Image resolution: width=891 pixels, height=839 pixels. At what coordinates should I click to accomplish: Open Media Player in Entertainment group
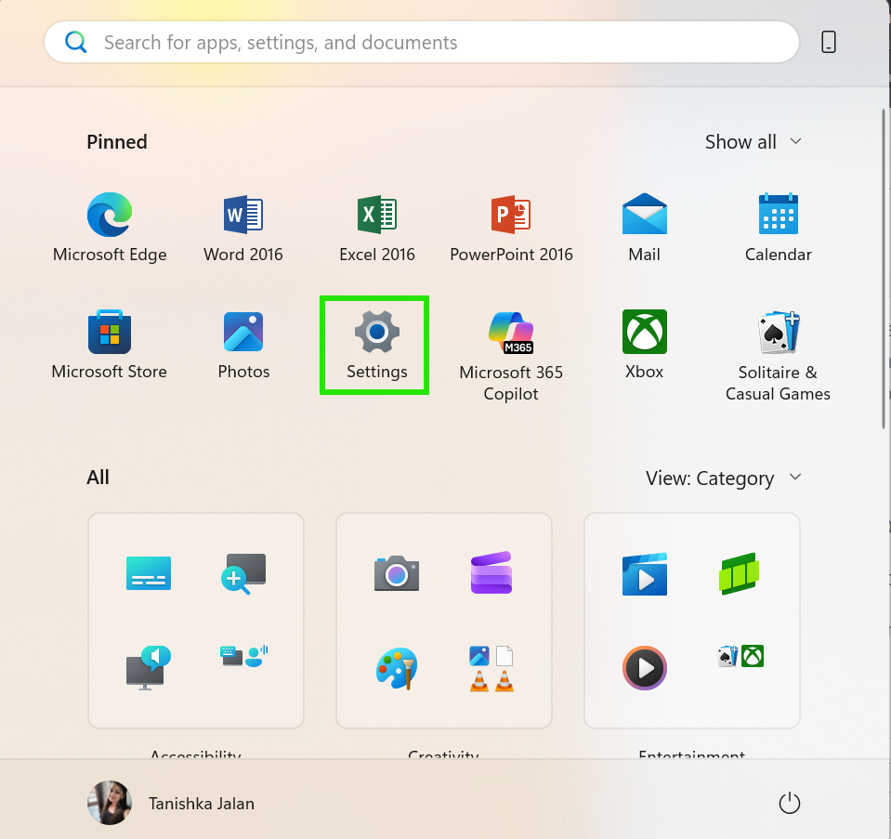(x=645, y=668)
